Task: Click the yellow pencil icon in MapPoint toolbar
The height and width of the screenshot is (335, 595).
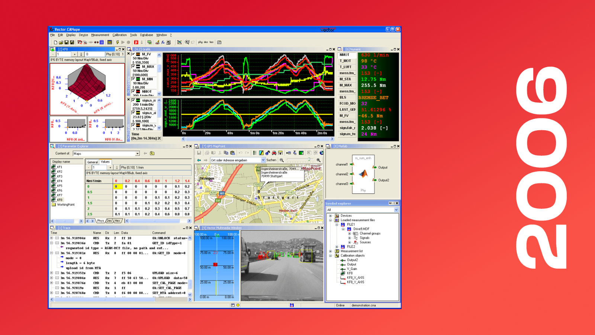Action: tap(261, 153)
